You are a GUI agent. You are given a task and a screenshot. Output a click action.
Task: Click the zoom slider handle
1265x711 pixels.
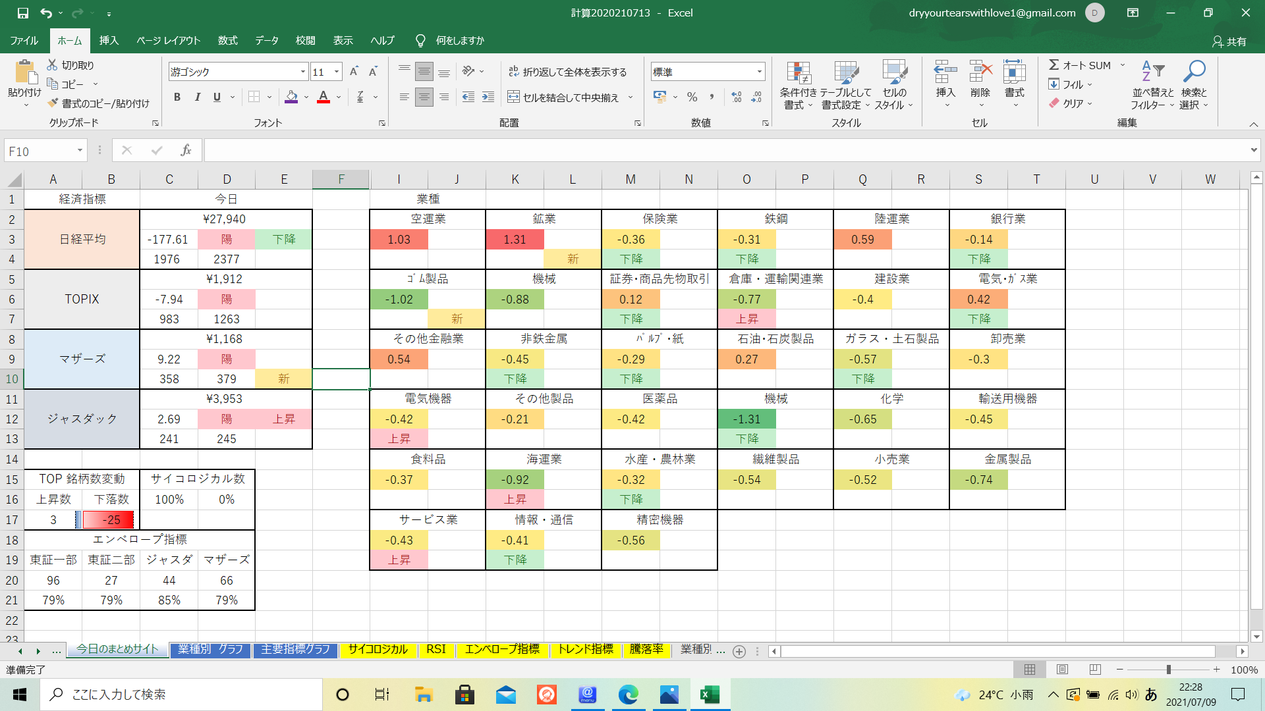click(x=1168, y=670)
